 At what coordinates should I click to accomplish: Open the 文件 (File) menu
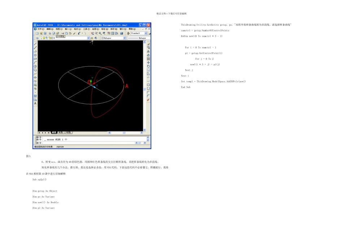click(x=41, y=29)
